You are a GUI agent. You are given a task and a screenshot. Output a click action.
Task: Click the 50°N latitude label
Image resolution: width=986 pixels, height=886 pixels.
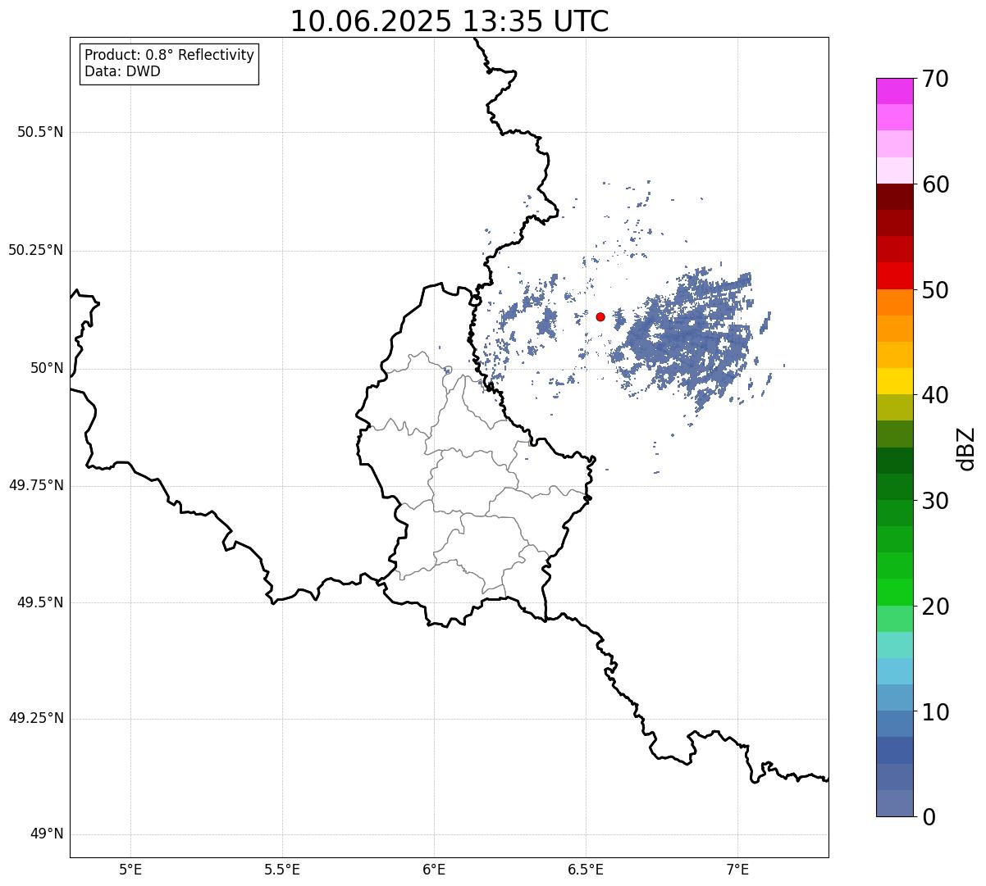tap(47, 368)
